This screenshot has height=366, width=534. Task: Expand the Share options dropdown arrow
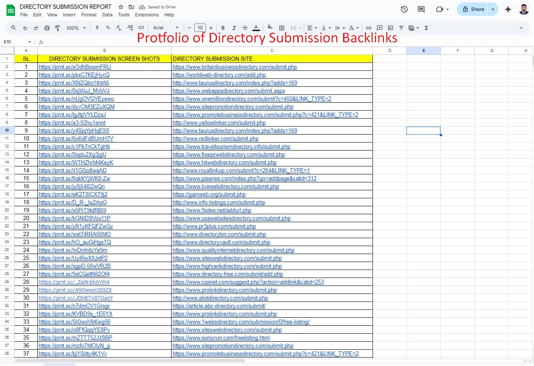pyautogui.click(x=493, y=9)
